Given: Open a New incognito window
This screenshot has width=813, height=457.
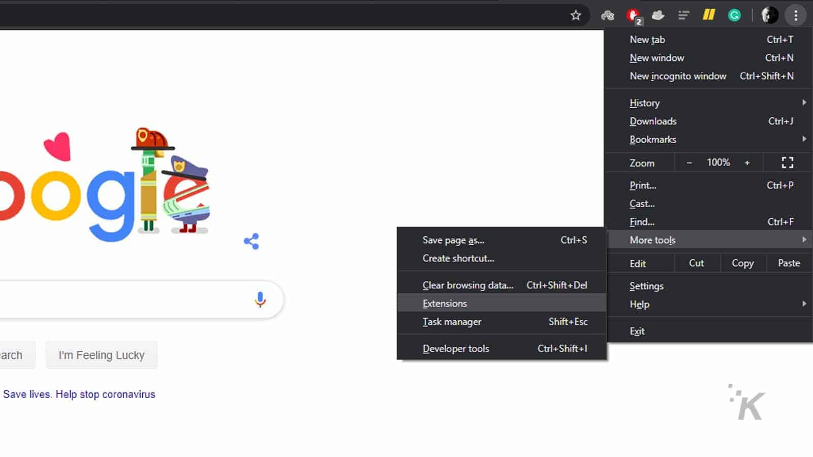Looking at the screenshot, I should click(x=708, y=76).
